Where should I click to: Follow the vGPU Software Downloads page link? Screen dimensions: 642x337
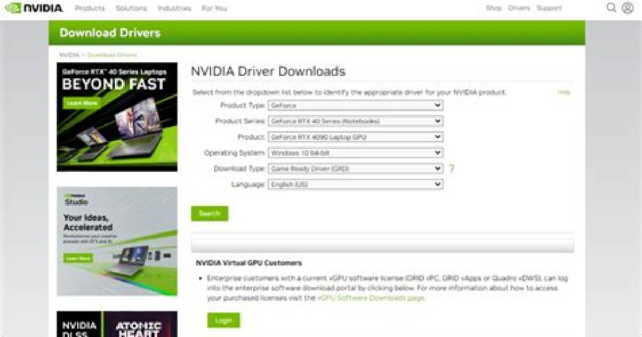(370, 298)
